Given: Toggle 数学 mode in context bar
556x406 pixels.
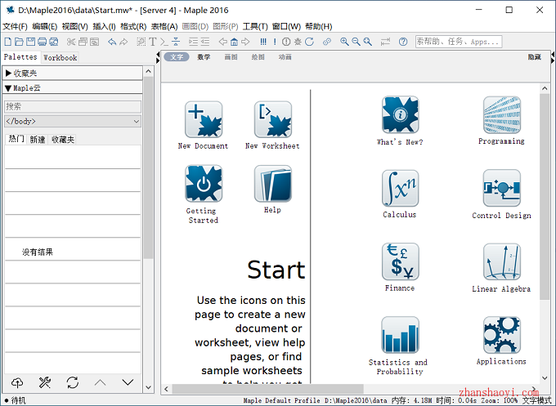Looking at the screenshot, I should 204,57.
